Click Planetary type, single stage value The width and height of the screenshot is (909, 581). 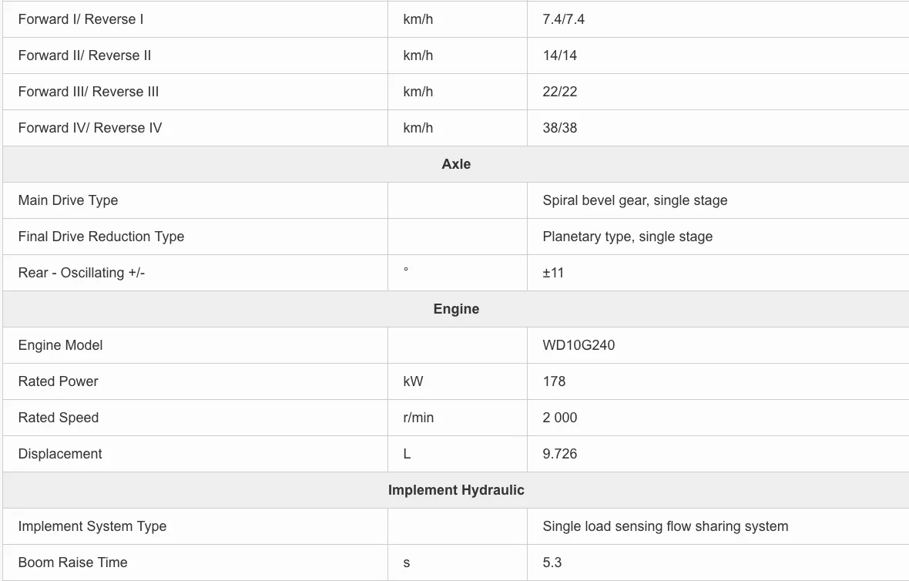[627, 237]
